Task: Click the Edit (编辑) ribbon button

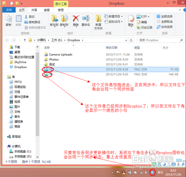Action: (x=142, y=22)
